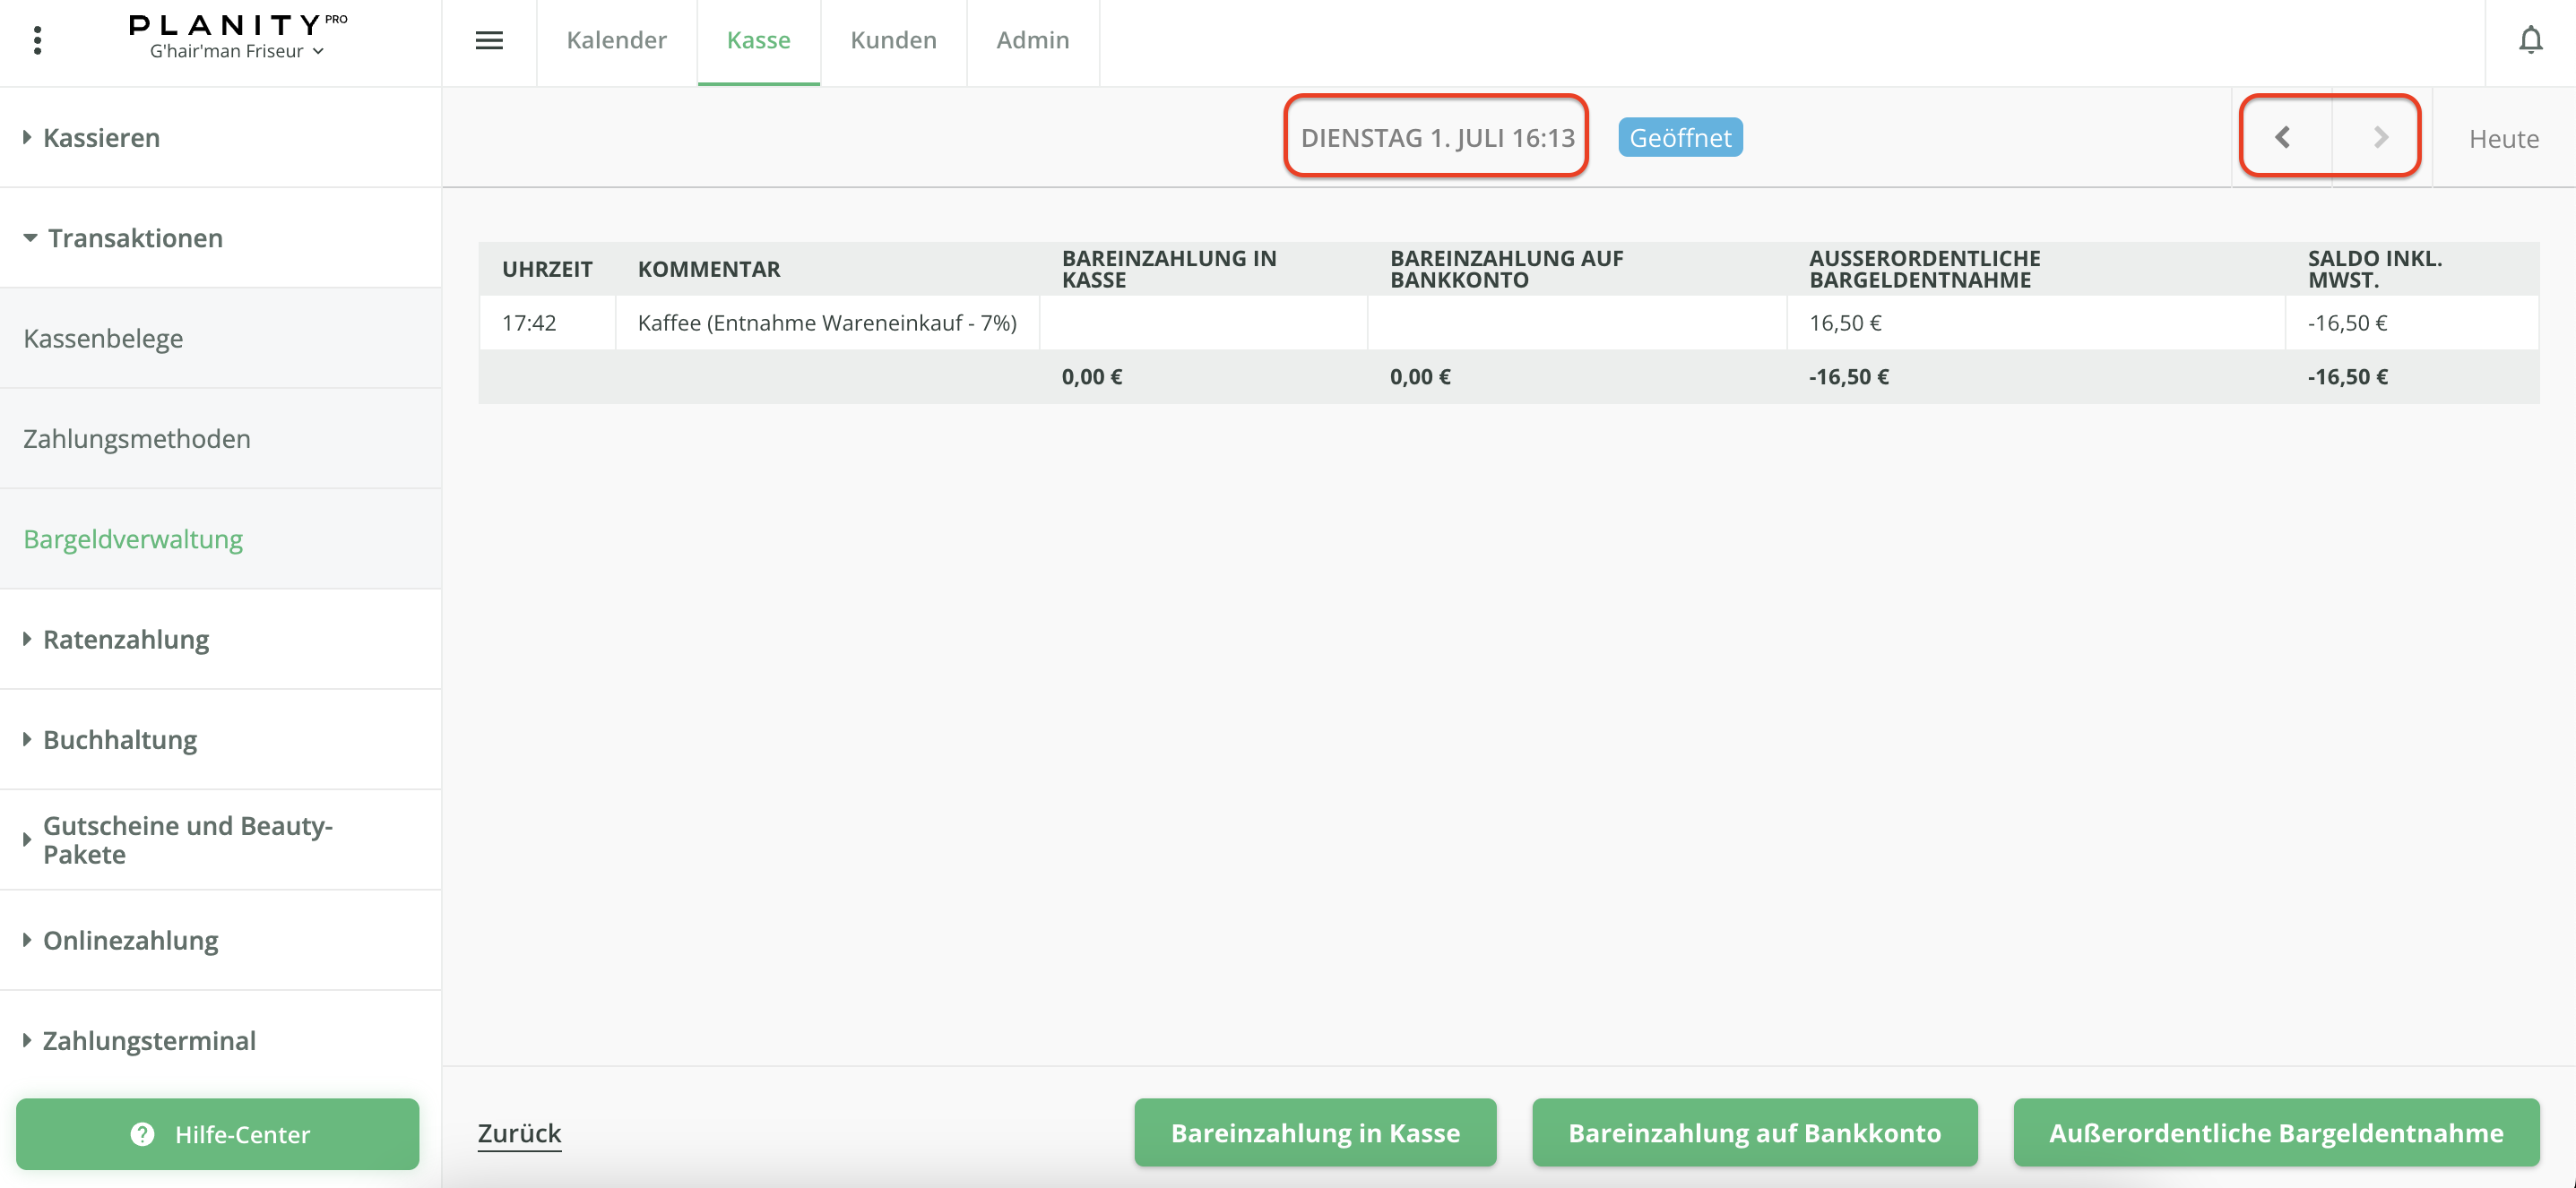Toggle the hamburger sidebar menu
The height and width of the screenshot is (1188, 2576).
point(488,41)
